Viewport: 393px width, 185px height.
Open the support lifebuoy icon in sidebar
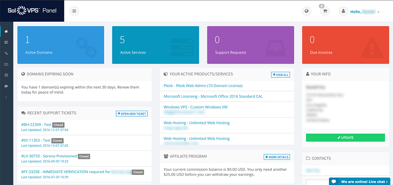point(6,75)
